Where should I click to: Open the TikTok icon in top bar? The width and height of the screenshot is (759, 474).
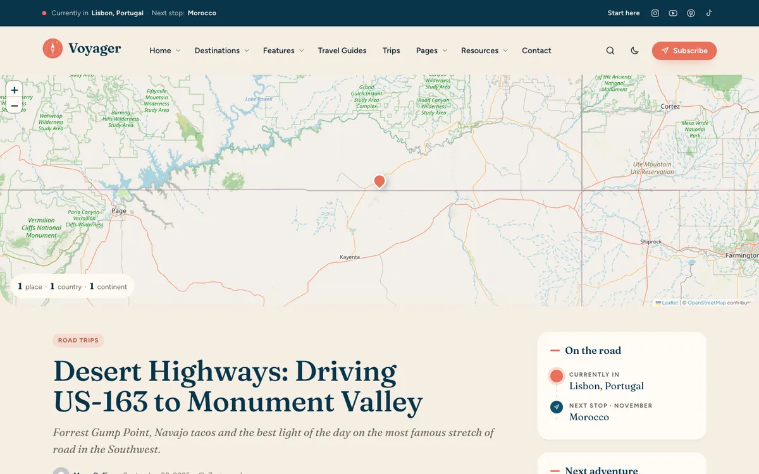click(709, 13)
